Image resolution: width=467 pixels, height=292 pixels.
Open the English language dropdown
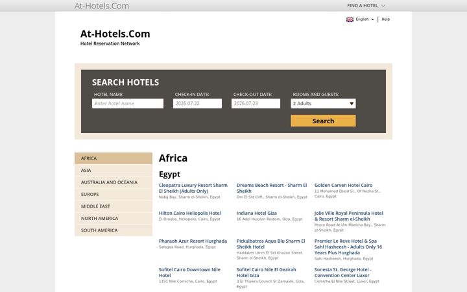click(365, 19)
